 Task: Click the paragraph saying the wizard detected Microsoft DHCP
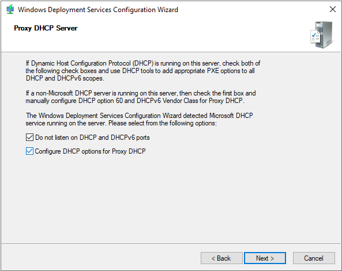pos(139,119)
